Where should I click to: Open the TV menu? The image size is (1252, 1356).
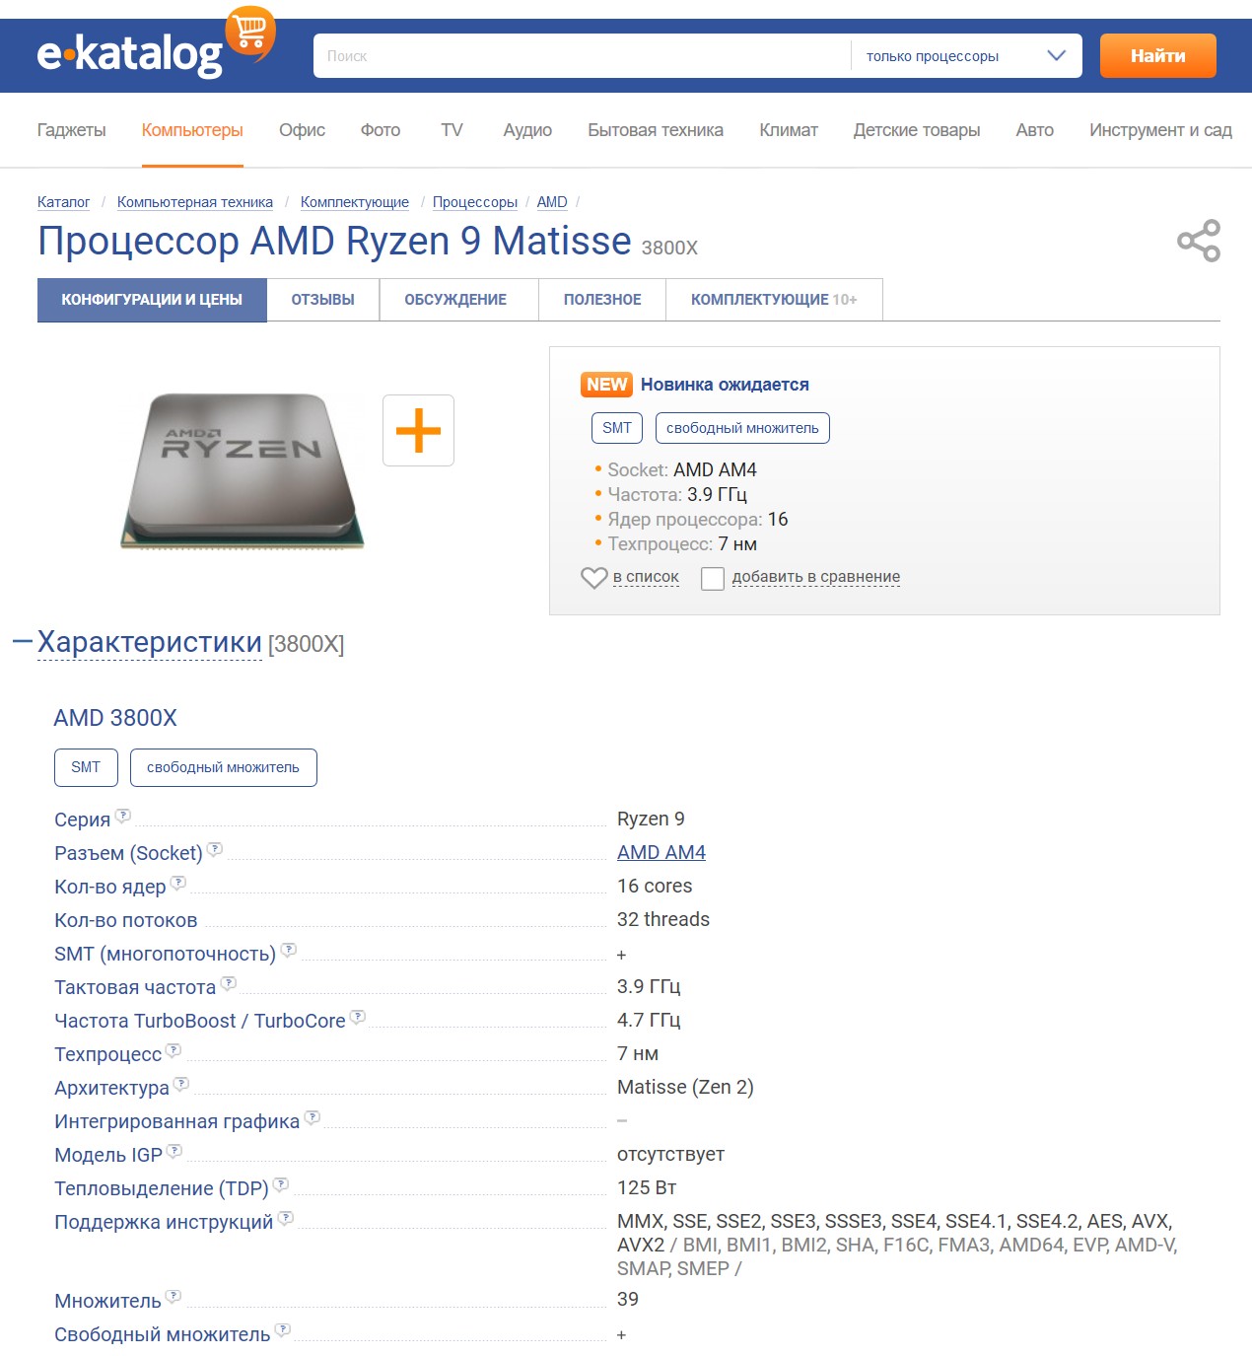(452, 130)
